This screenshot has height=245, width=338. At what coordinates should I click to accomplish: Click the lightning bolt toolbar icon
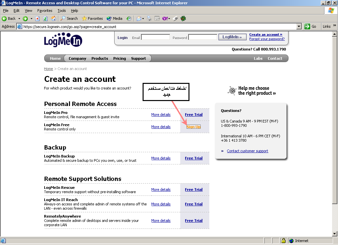pyautogui.click(x=176, y=18)
